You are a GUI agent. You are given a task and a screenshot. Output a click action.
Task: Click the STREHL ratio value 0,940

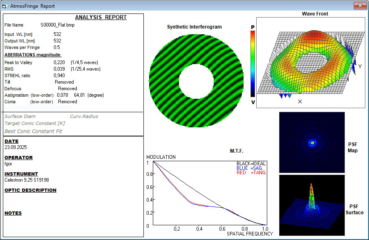point(59,76)
